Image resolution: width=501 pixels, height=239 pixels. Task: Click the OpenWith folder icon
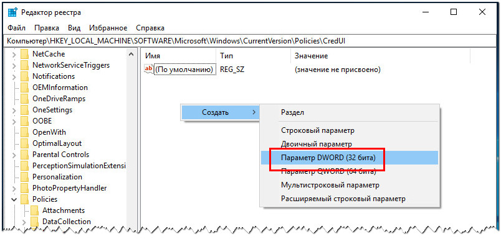(x=24, y=132)
